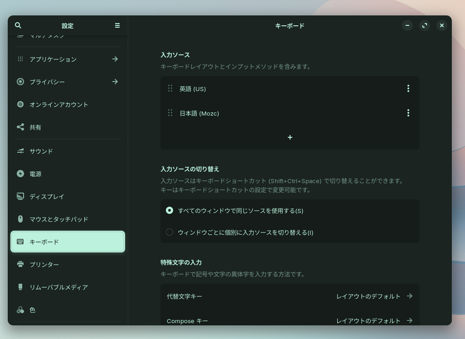Image resolution: width=465 pixels, height=339 pixels.
Task: Click the 入力ソースの切り替え heading
Action: point(190,169)
